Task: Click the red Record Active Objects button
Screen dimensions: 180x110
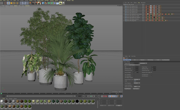Action: click(104, 96)
